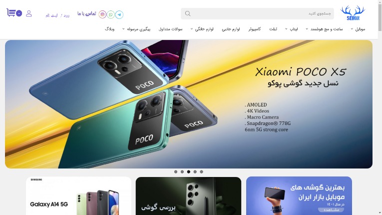The image size is (382, 215).
Task: Select the last carousel slide dot
Action: (201, 172)
